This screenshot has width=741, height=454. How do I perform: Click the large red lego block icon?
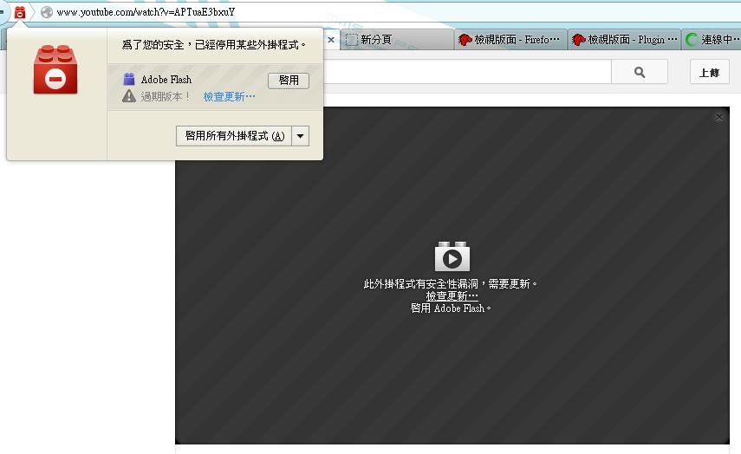coord(55,70)
